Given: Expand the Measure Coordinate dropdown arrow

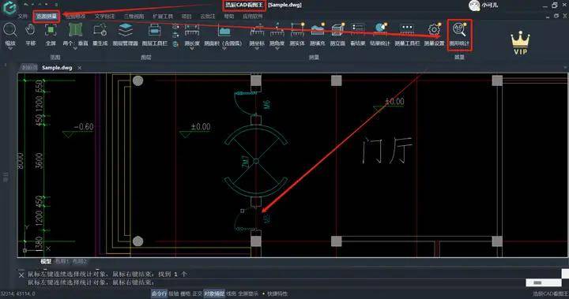Looking at the screenshot, I should pos(257,48).
